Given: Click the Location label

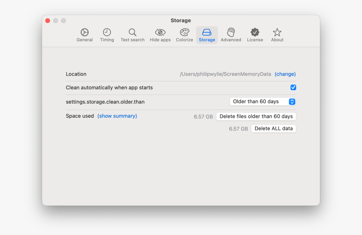Looking at the screenshot, I should click(x=76, y=74).
